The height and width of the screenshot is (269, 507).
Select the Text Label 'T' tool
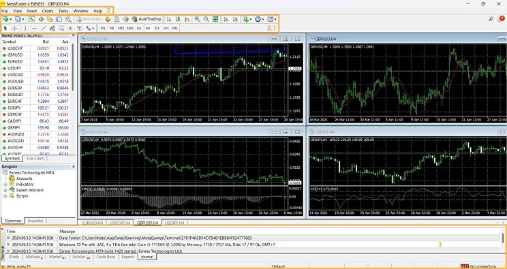79,28
